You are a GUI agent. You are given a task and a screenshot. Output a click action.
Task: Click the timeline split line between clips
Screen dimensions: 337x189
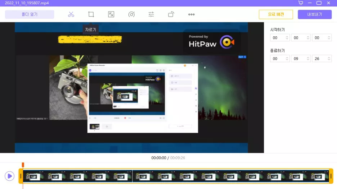point(132,176)
